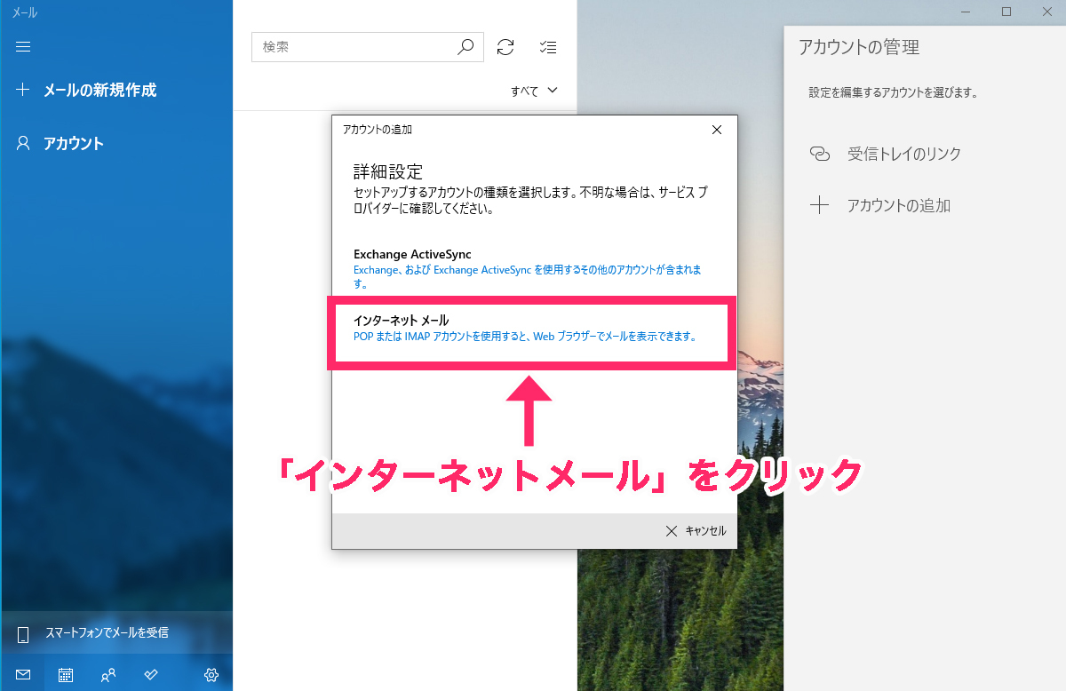Image resolution: width=1066 pixels, height=691 pixels.
Task: Choose 受信トレイのリンク in the accounts panel
Action: [x=904, y=153]
